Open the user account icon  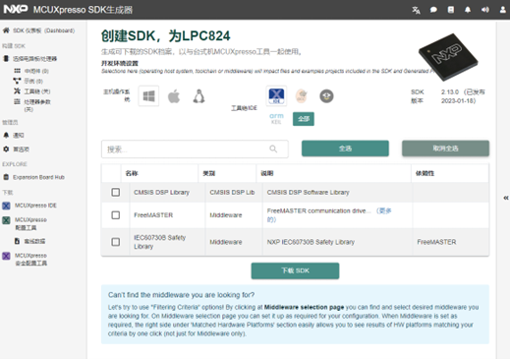click(503, 10)
